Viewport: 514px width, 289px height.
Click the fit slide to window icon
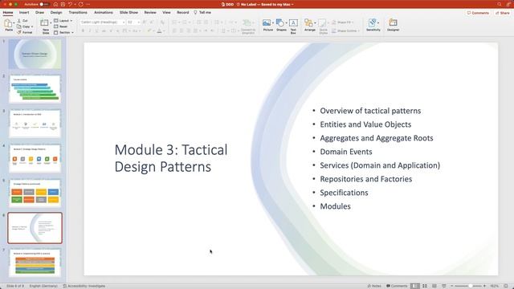click(506, 286)
